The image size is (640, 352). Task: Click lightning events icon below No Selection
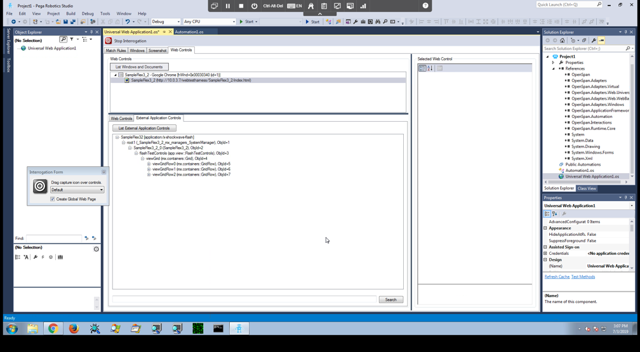click(x=43, y=257)
